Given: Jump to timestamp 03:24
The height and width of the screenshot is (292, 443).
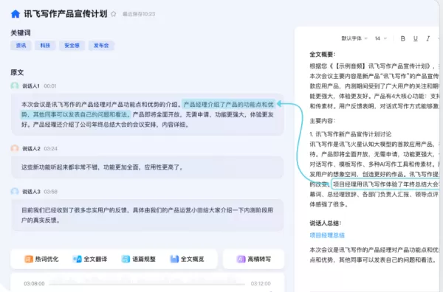Looking at the screenshot, I should [50, 149].
